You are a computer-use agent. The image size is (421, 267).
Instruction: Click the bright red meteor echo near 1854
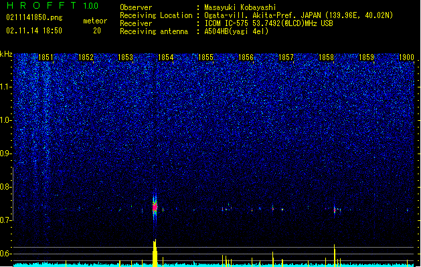(x=155, y=207)
